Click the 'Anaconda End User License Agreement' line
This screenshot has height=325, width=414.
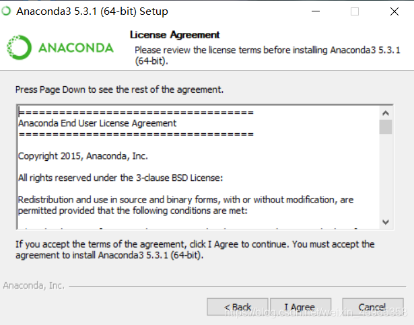click(x=97, y=123)
